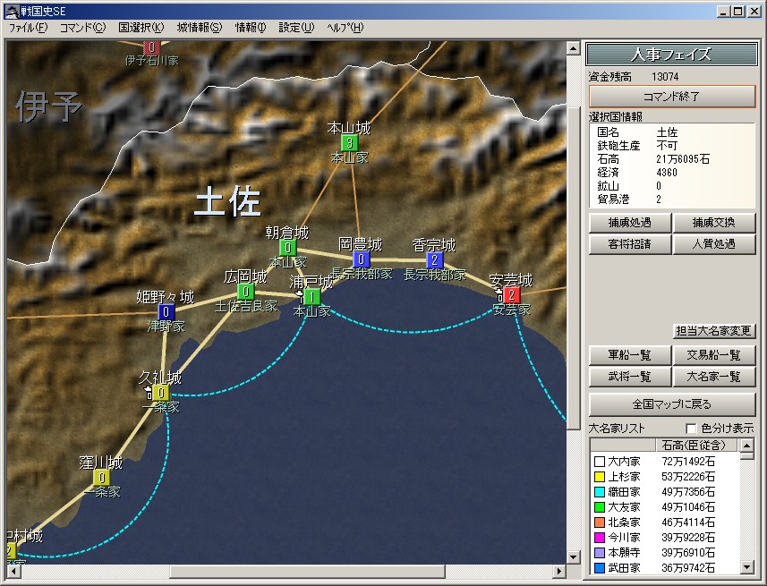Screen dimensions: 767x586
Task: Click the 広岡城 castle marker
Action: [x=245, y=292]
